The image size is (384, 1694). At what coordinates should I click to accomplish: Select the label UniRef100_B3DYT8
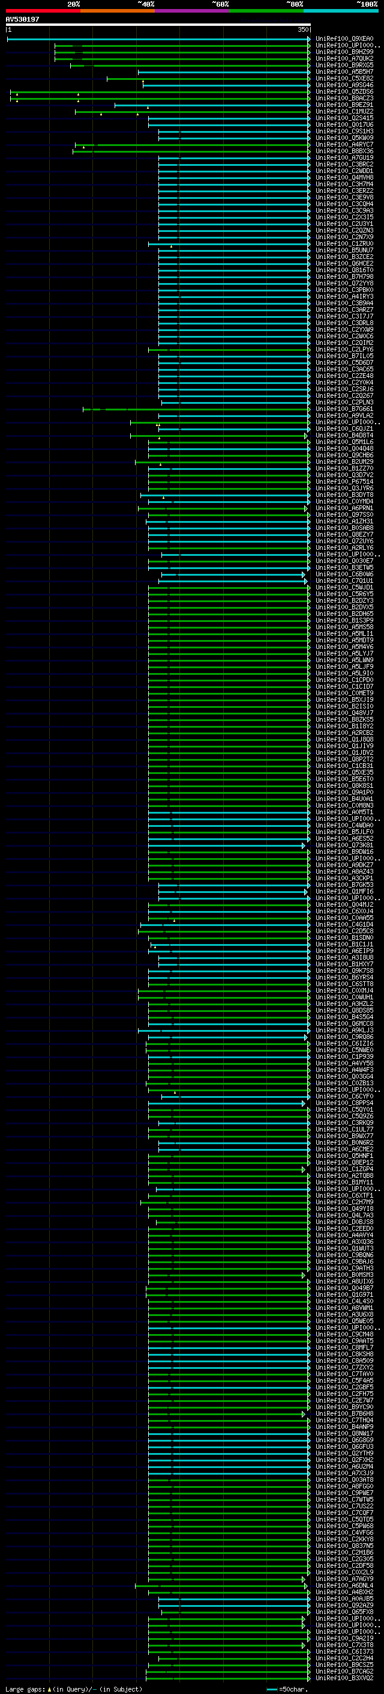tap(344, 495)
